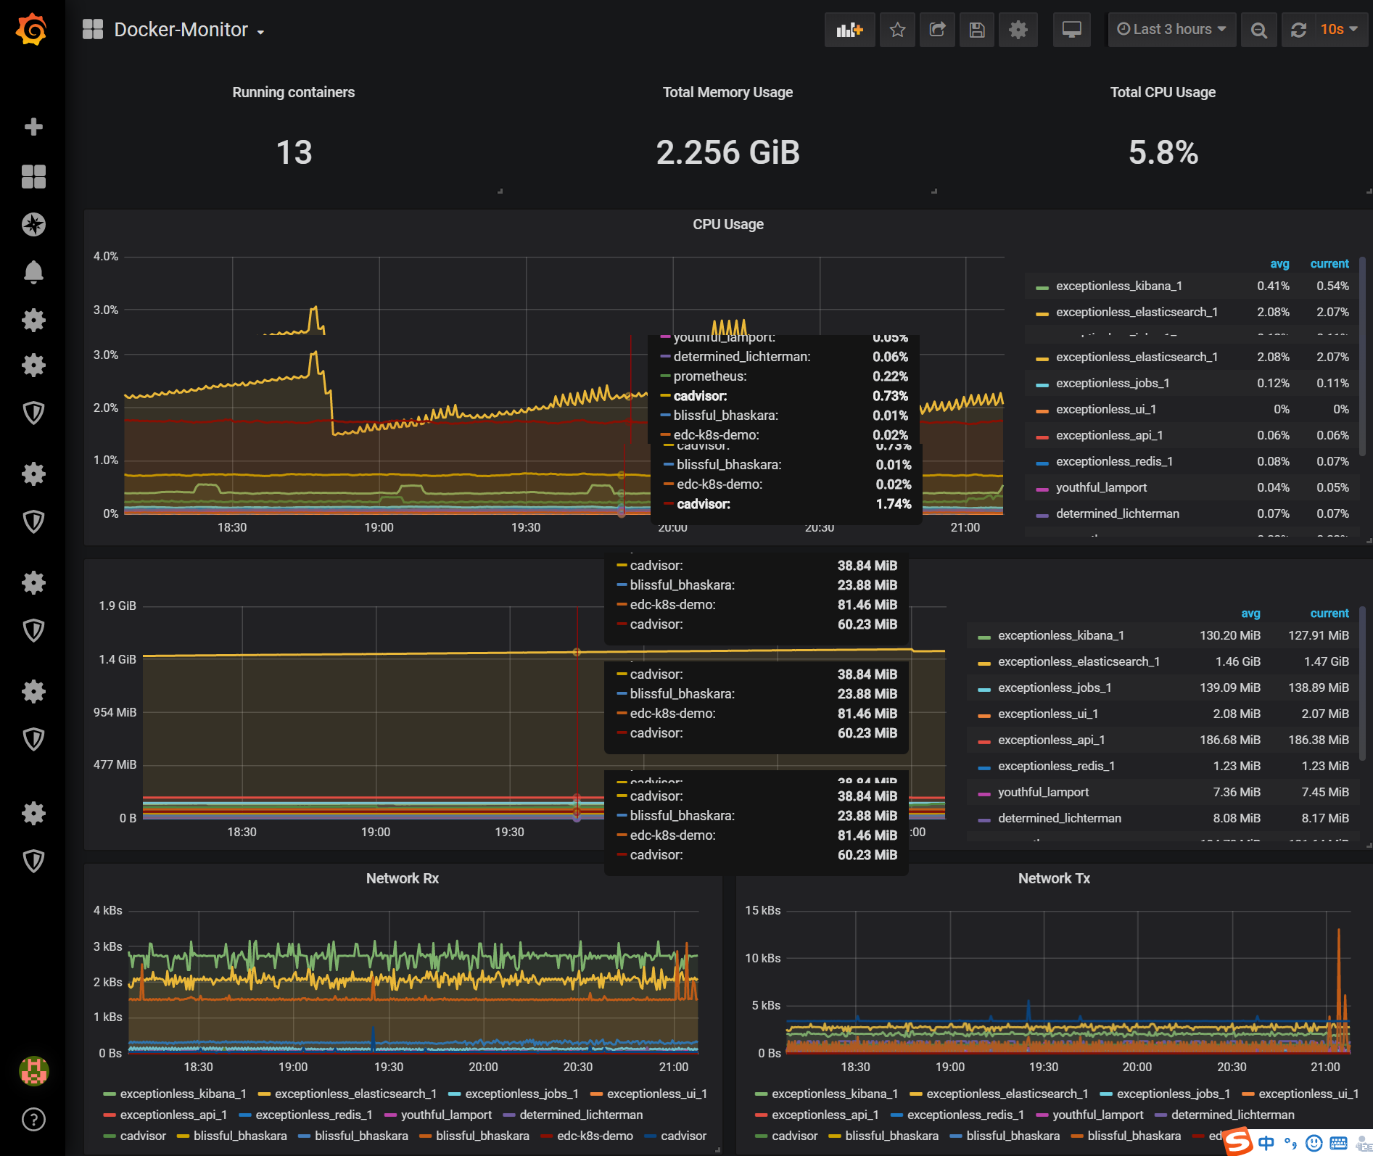This screenshot has width=1373, height=1156.
Task: Click the Share dashboard icon
Action: (x=937, y=30)
